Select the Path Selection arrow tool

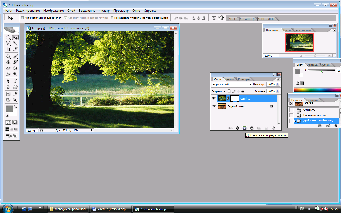[x=8, y=81]
